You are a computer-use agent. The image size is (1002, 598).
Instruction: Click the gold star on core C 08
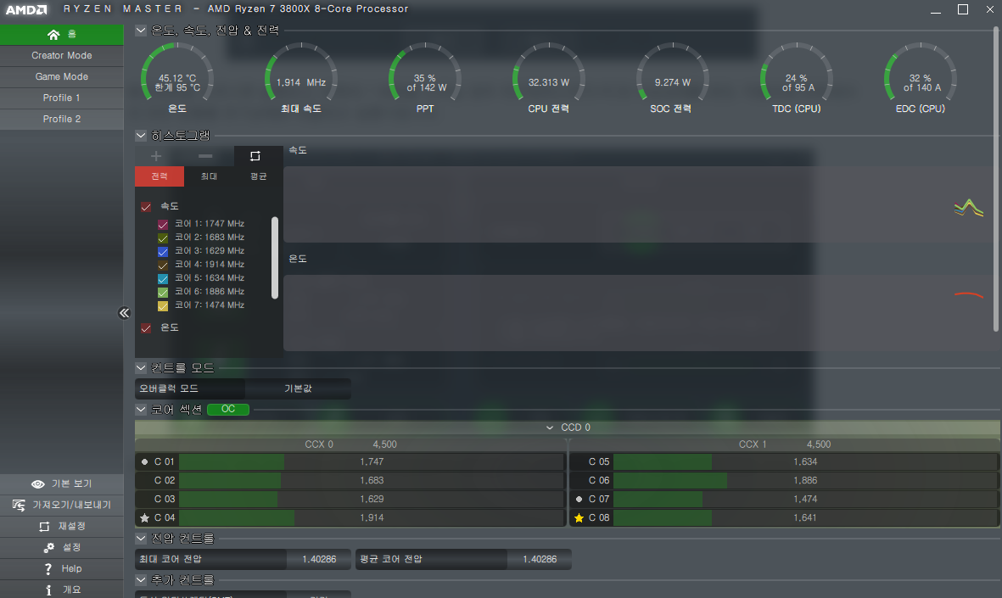click(579, 517)
